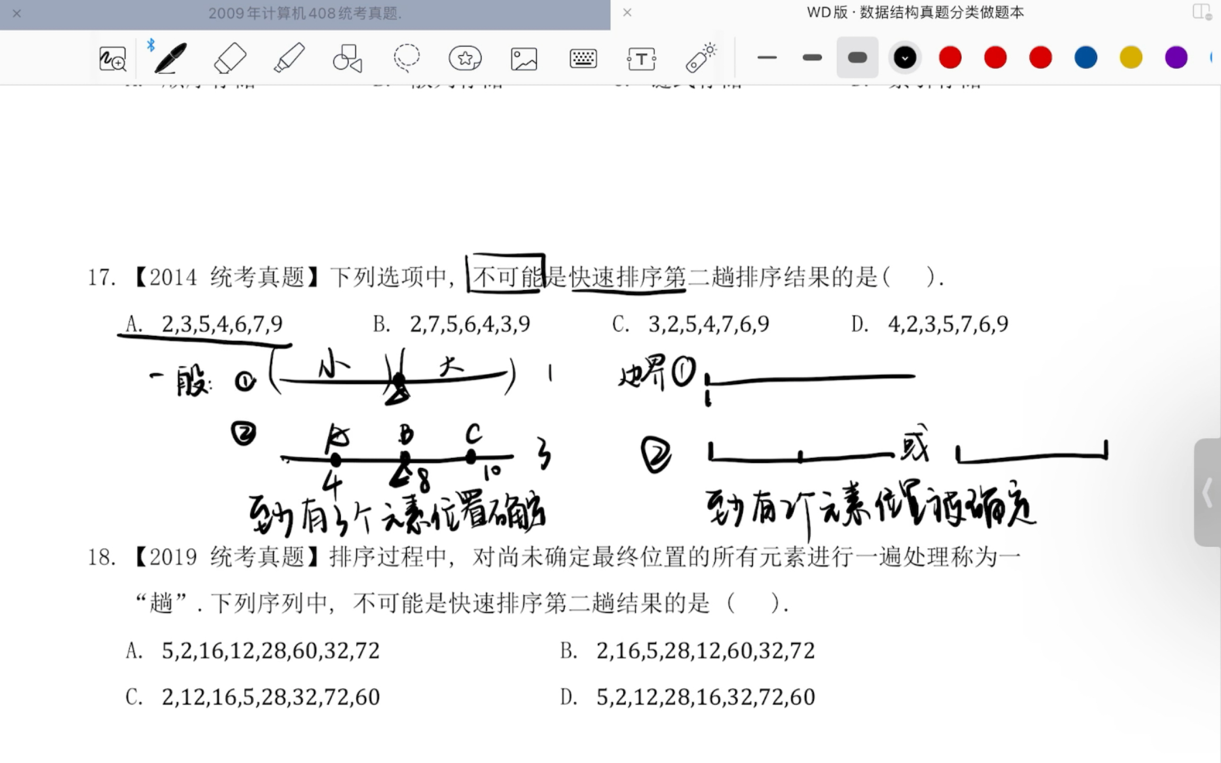Close the WD版 数据结构真题 tab
The height and width of the screenshot is (763, 1221).
[627, 13]
